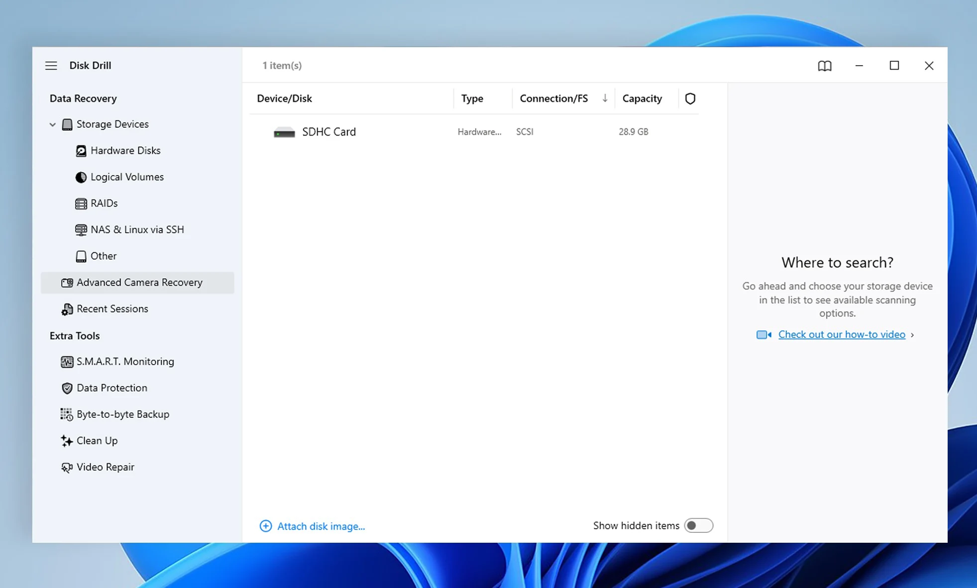Select Storage Devices in sidebar

click(x=112, y=124)
